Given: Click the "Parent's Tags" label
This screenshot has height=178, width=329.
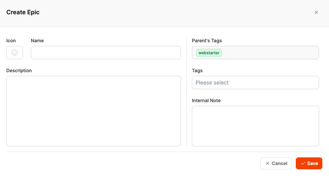Looking at the screenshot, I should coord(207,41).
